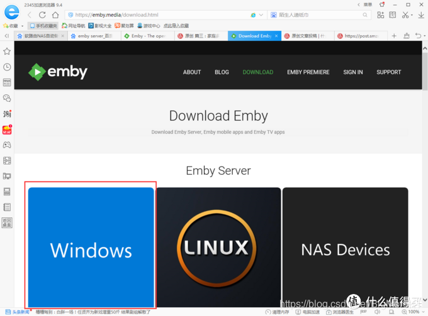Click the IE compatibility mode icon
This screenshot has width=428, height=316.
253,15
